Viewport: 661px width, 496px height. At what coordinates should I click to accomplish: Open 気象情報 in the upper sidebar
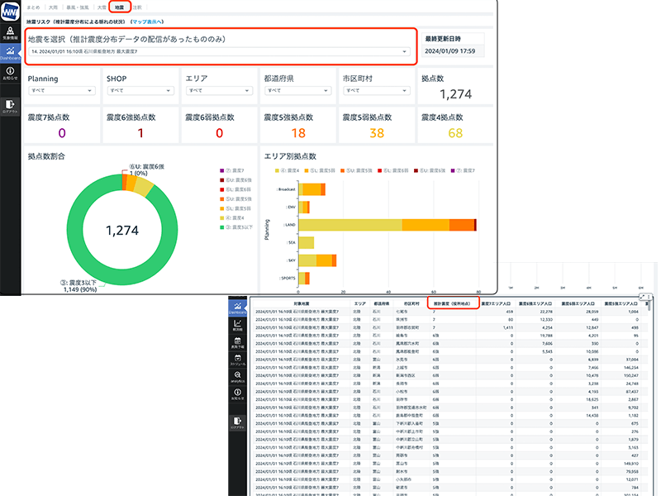pyautogui.click(x=10, y=32)
